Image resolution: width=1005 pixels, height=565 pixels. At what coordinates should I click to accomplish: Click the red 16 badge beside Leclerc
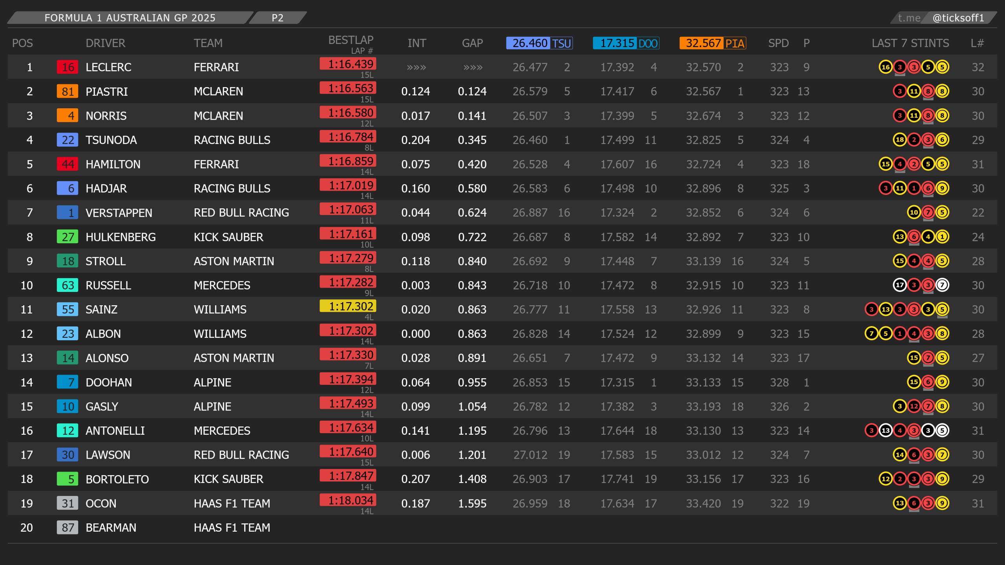coord(68,67)
